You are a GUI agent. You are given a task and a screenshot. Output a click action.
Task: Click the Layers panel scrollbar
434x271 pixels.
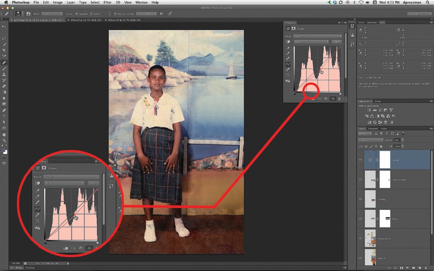tap(431, 192)
